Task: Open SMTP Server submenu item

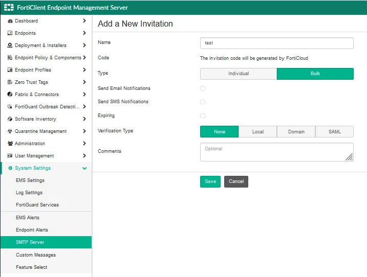Action: 46,242
